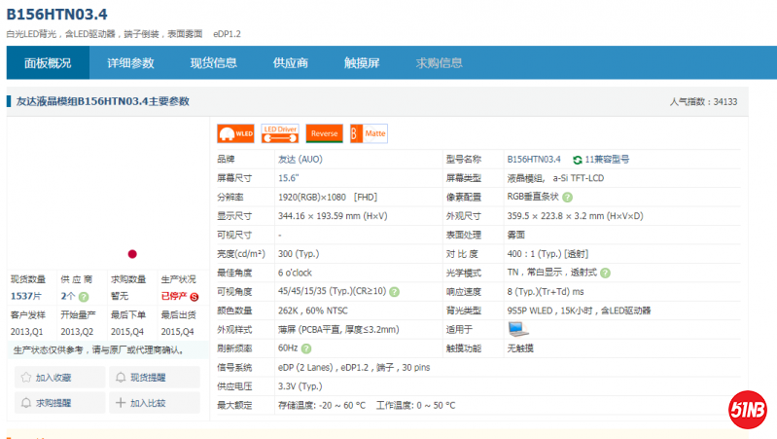Click the orange Reverse badge icon
Image resolution: width=777 pixels, height=439 pixels.
(x=324, y=133)
